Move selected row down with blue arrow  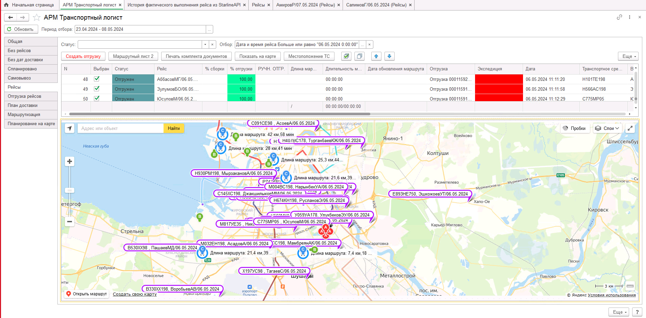pyautogui.click(x=389, y=56)
